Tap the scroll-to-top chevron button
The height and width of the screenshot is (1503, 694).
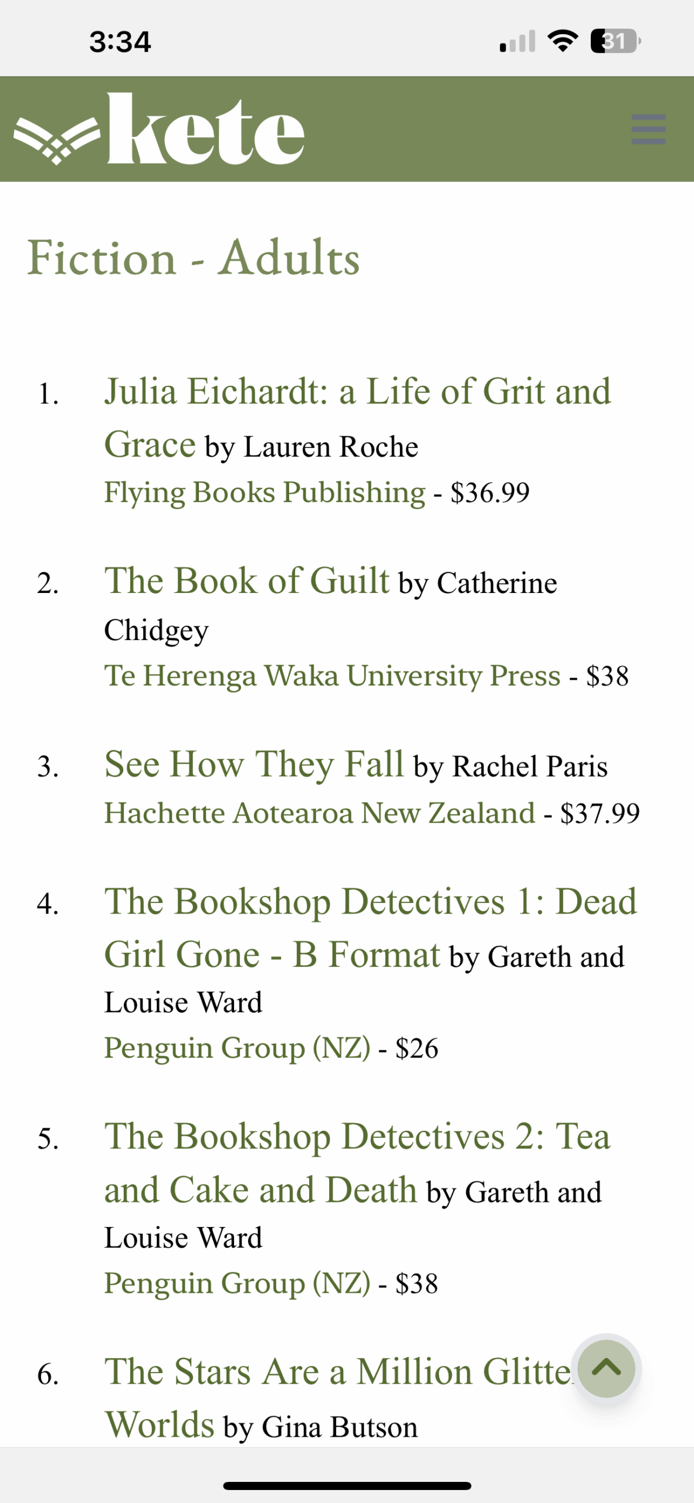pos(606,1369)
